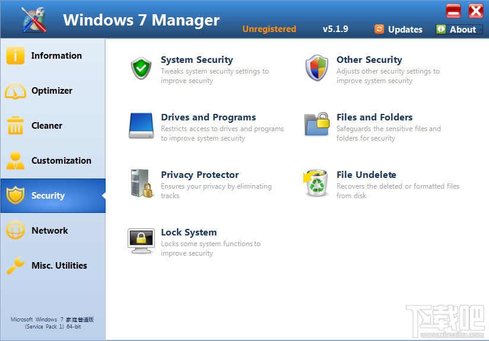Open Files and Folders title link
The height and width of the screenshot is (341, 489).
[x=374, y=117]
